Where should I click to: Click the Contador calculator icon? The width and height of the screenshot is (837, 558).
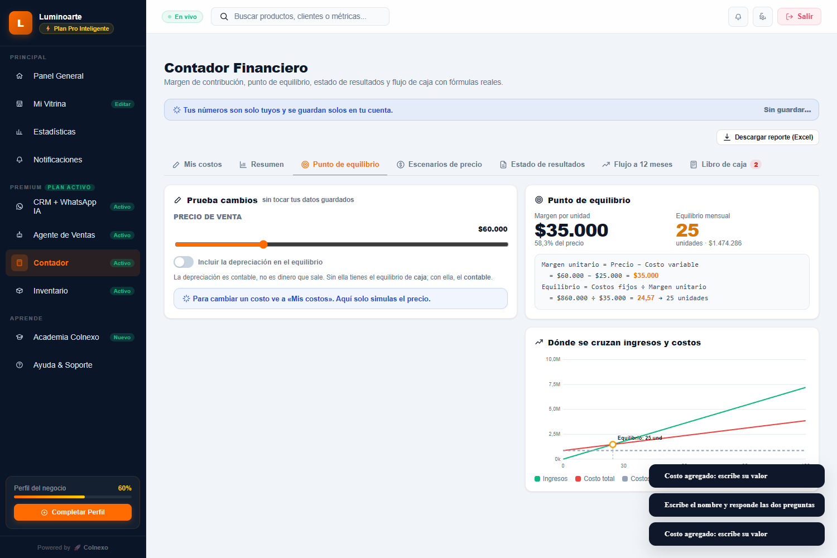pos(20,263)
